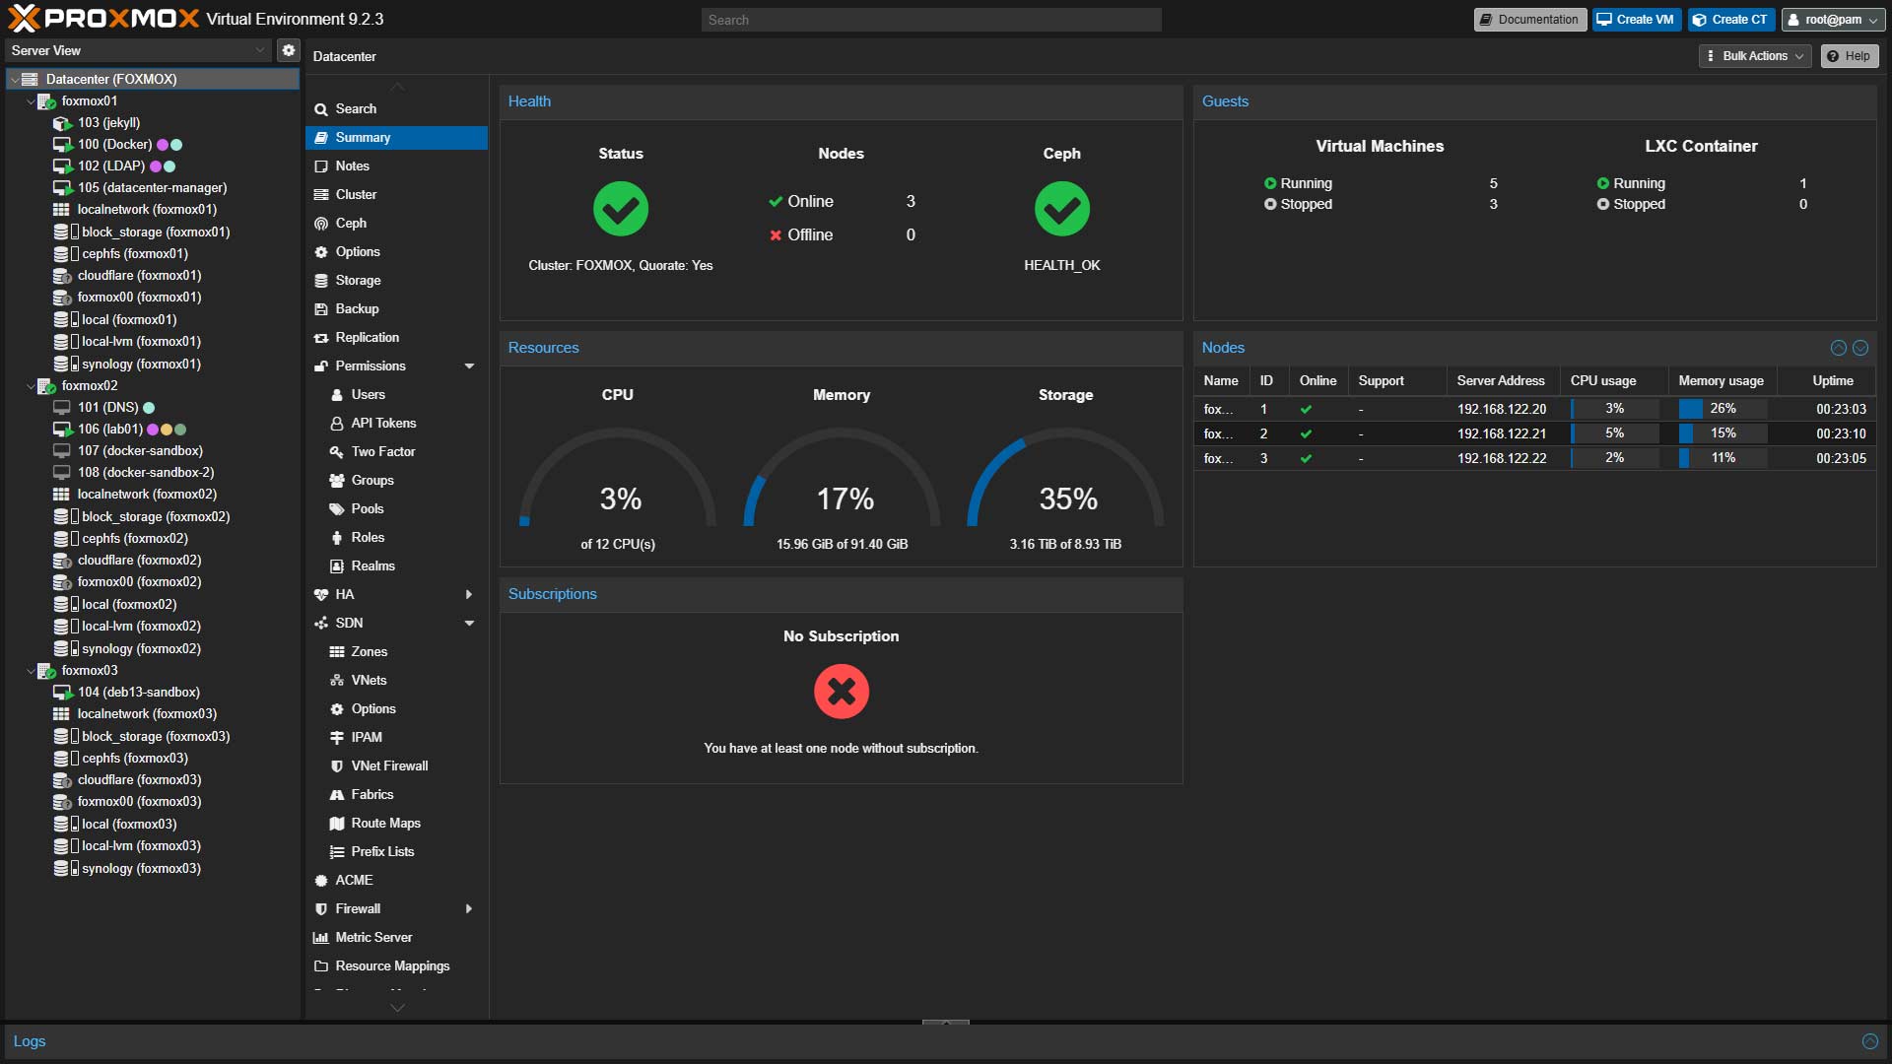Click the Create CT button
This screenshot has width=1892, height=1064.
coord(1731,20)
